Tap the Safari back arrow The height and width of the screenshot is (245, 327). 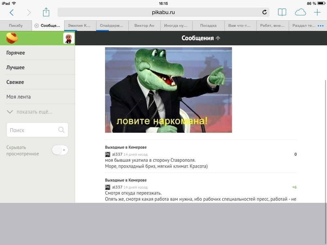click(x=11, y=12)
